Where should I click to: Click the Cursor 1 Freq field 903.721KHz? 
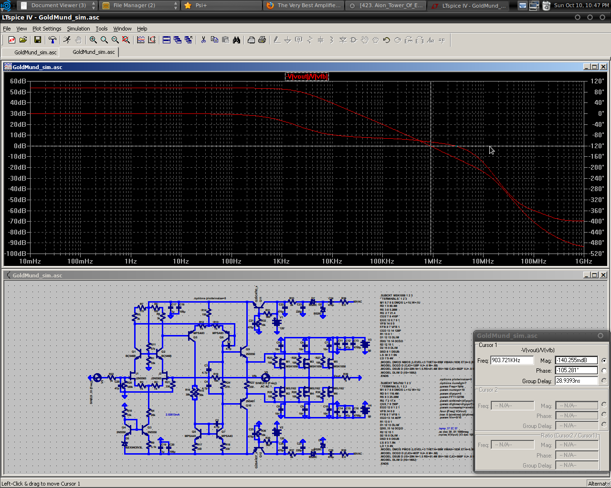click(x=512, y=360)
